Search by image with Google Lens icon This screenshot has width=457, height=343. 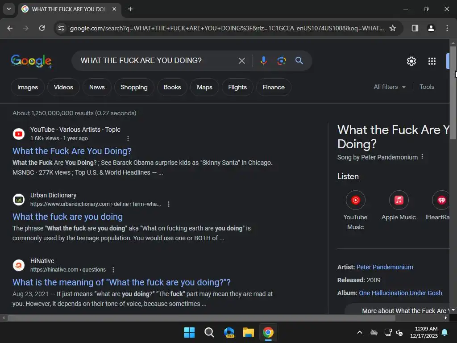coord(281,61)
